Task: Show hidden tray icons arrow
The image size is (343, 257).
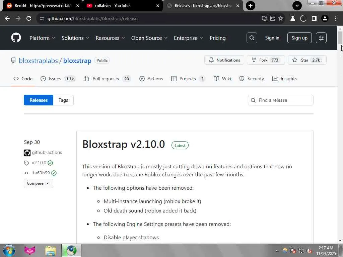Action: tap(277, 251)
